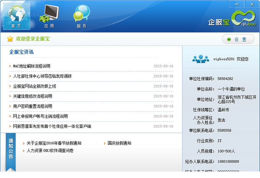Click the 单位社保编码 value 56564262
This screenshot has width=260, height=178.
pyautogui.click(x=225, y=79)
